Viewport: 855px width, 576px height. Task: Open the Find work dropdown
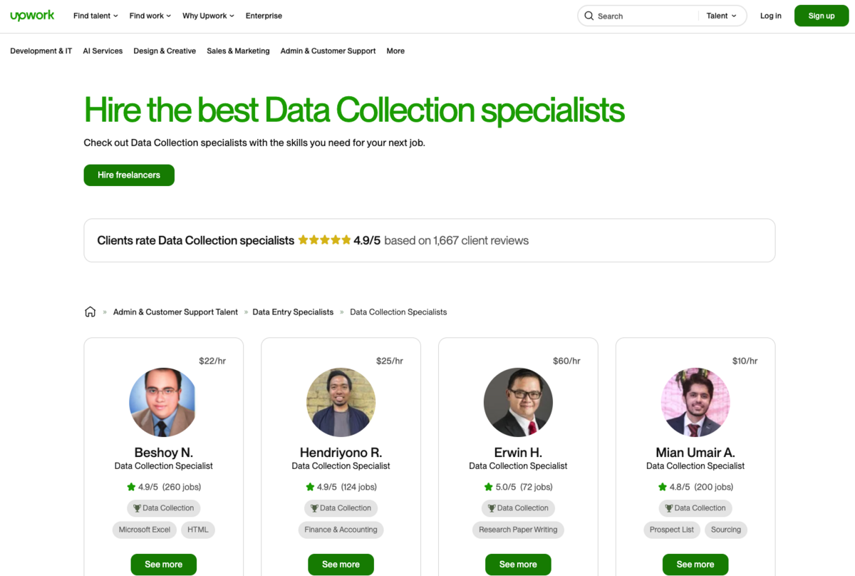click(x=150, y=14)
